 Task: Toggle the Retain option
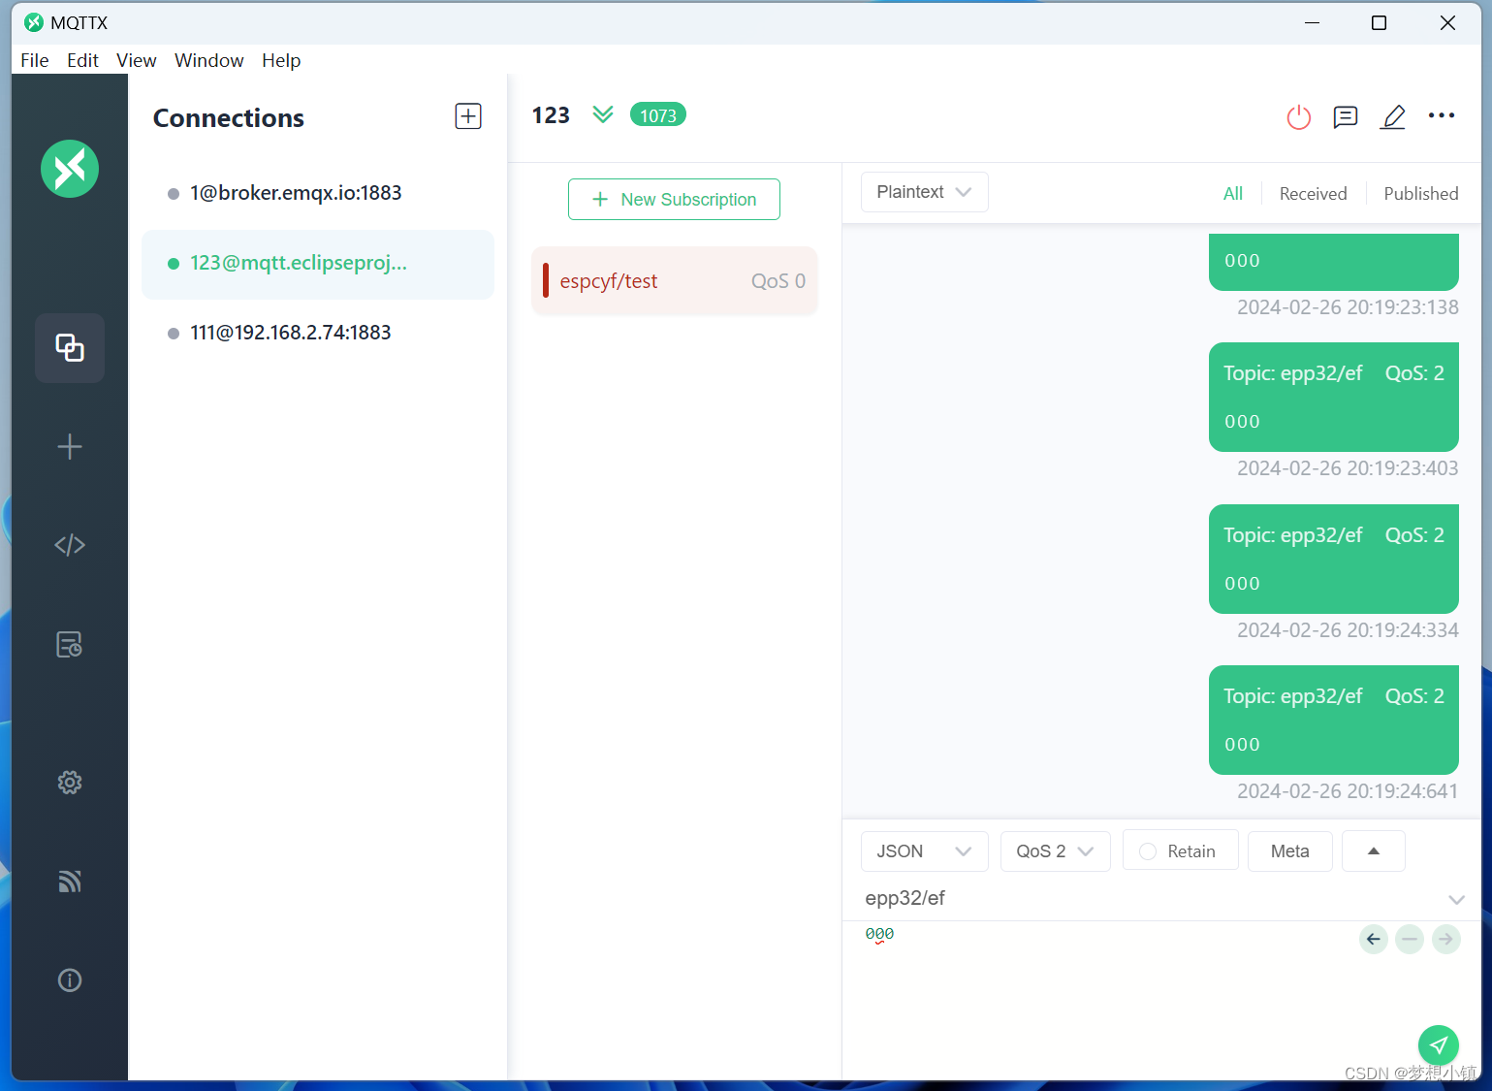point(1181,851)
